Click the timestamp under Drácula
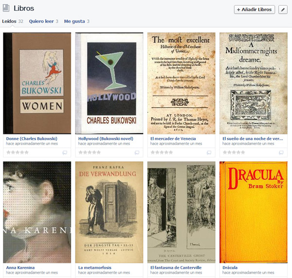 248,273
